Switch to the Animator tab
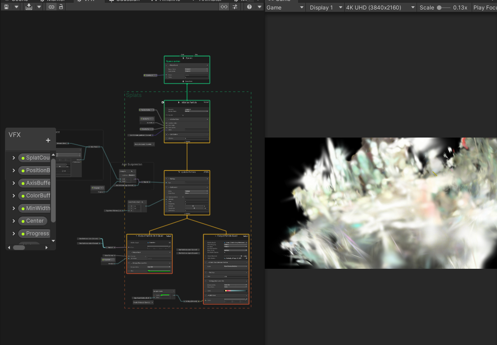 (210, 0)
